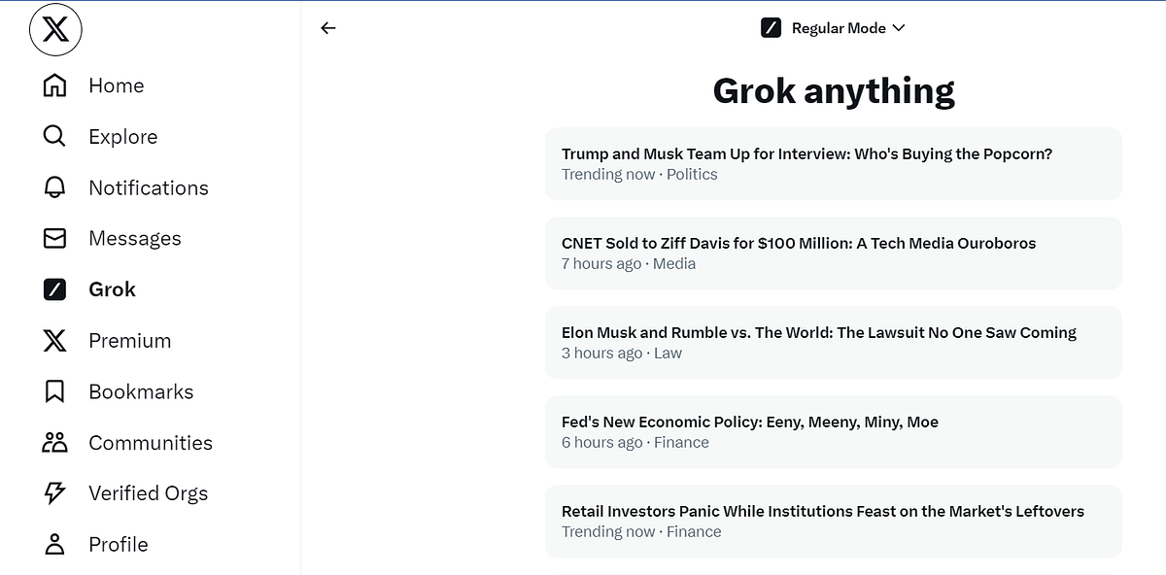
Task: Go back using the arrow button
Action: 327,28
